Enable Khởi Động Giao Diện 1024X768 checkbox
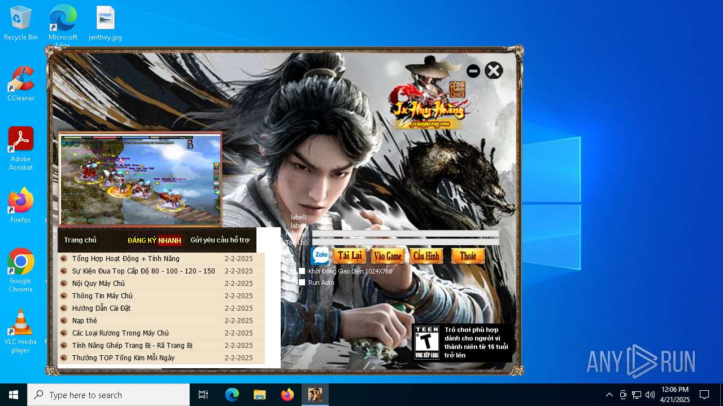Screen dimensions: 723x406 pos(302,271)
